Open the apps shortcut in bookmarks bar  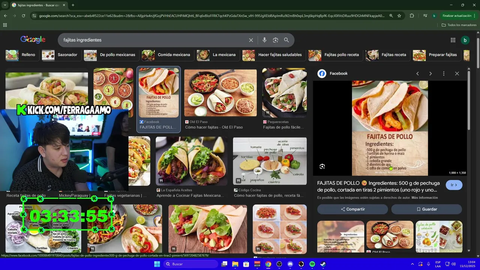click(x=5, y=25)
